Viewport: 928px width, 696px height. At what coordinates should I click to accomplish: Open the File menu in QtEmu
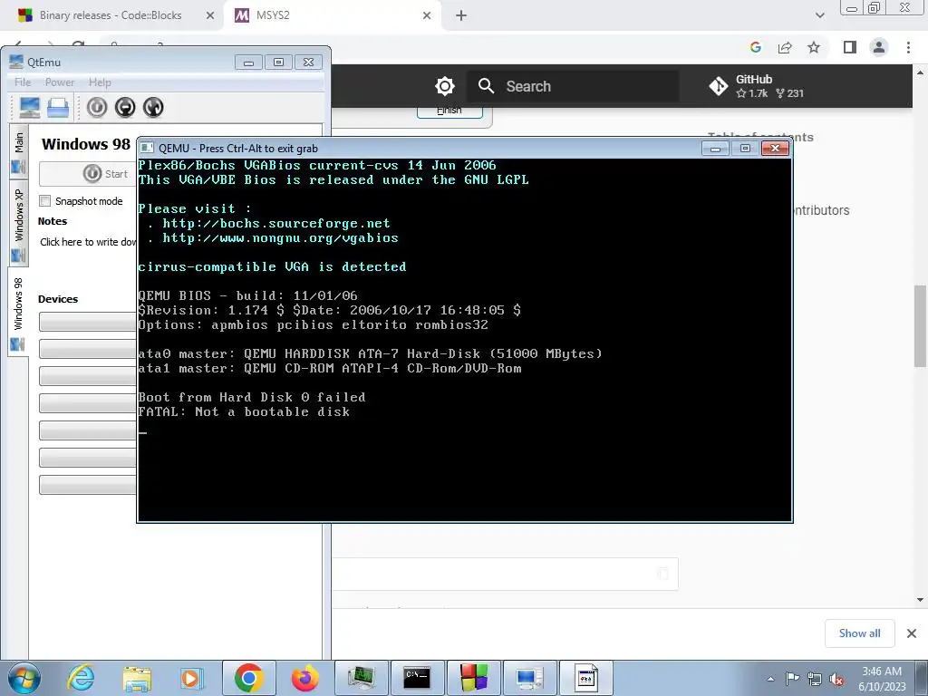(x=23, y=82)
